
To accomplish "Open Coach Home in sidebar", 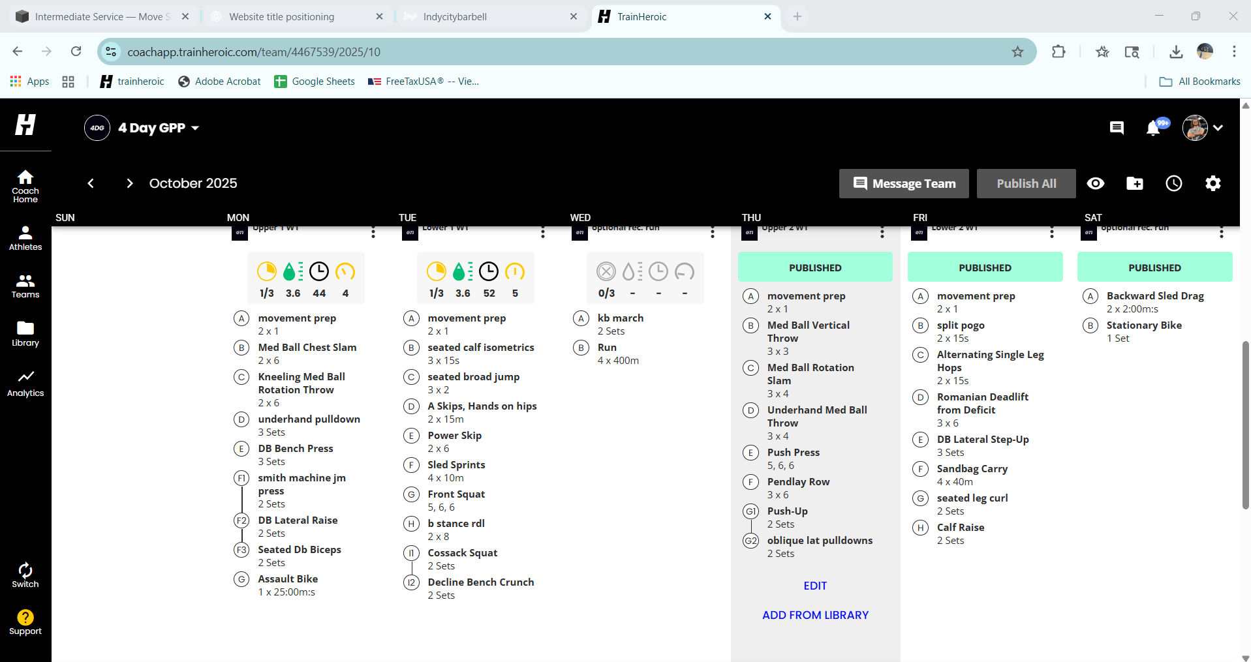I will [x=25, y=186].
